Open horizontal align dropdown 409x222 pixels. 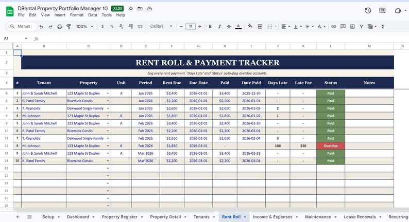pyautogui.click(x=285, y=27)
